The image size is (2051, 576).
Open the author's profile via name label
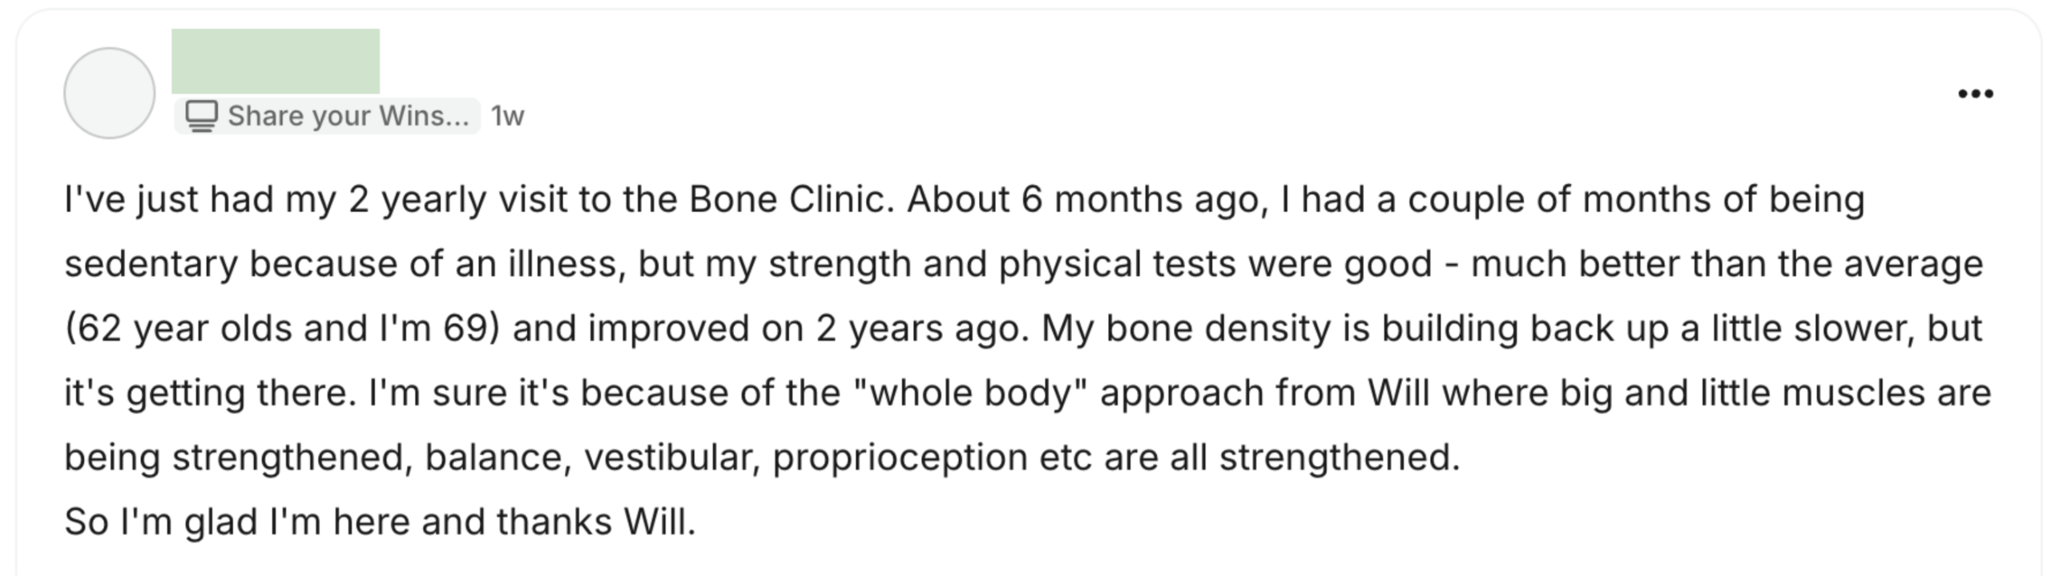tap(276, 62)
